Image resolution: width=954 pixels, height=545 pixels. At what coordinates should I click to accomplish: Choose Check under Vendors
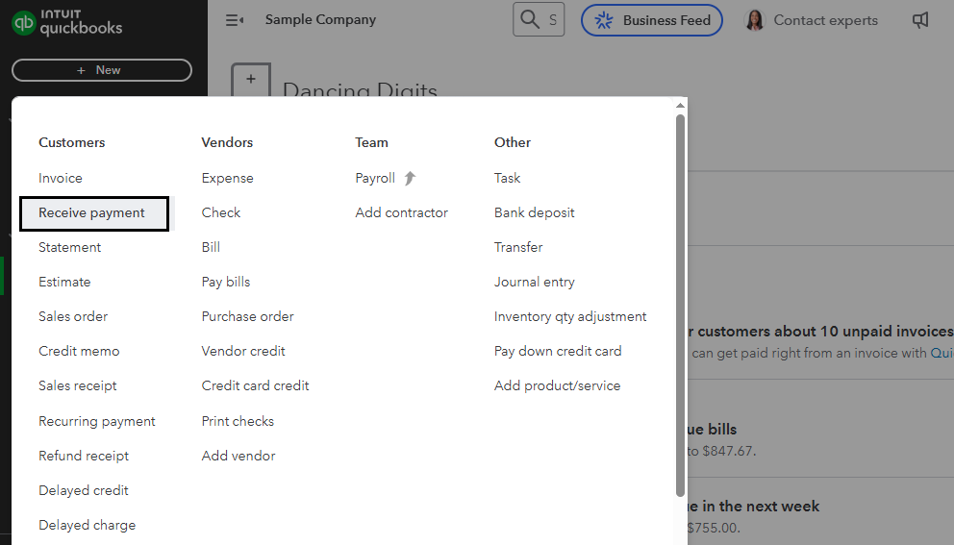pos(221,212)
